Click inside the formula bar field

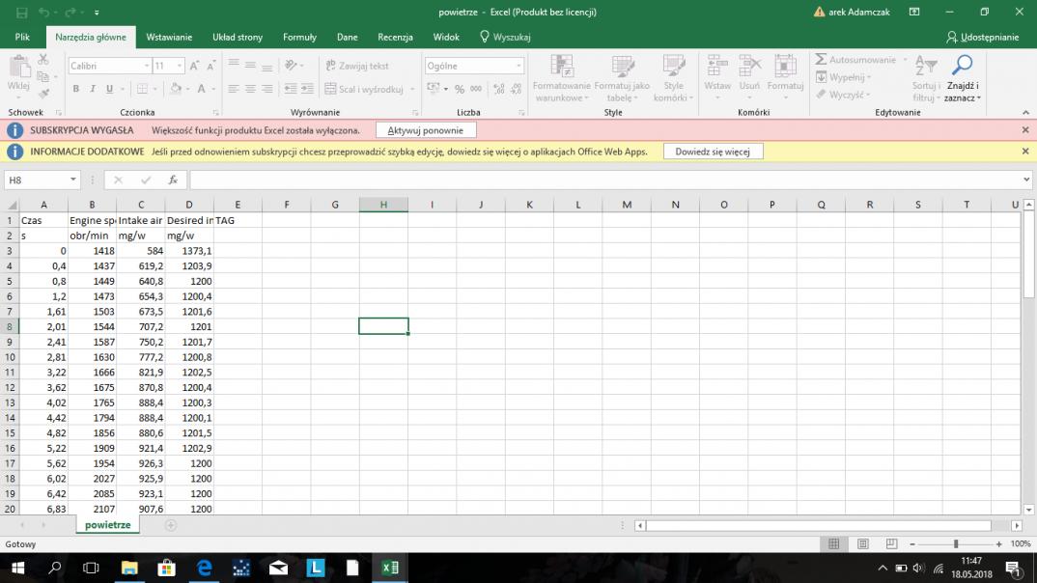coord(599,180)
